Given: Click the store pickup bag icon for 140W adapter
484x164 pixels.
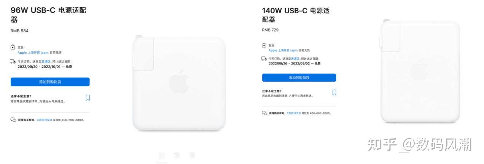Looking at the screenshot, I should pyautogui.click(x=264, y=45).
